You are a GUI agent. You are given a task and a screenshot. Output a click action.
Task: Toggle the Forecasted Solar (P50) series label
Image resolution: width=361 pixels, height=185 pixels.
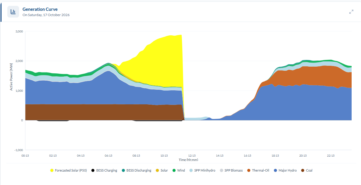71,170
